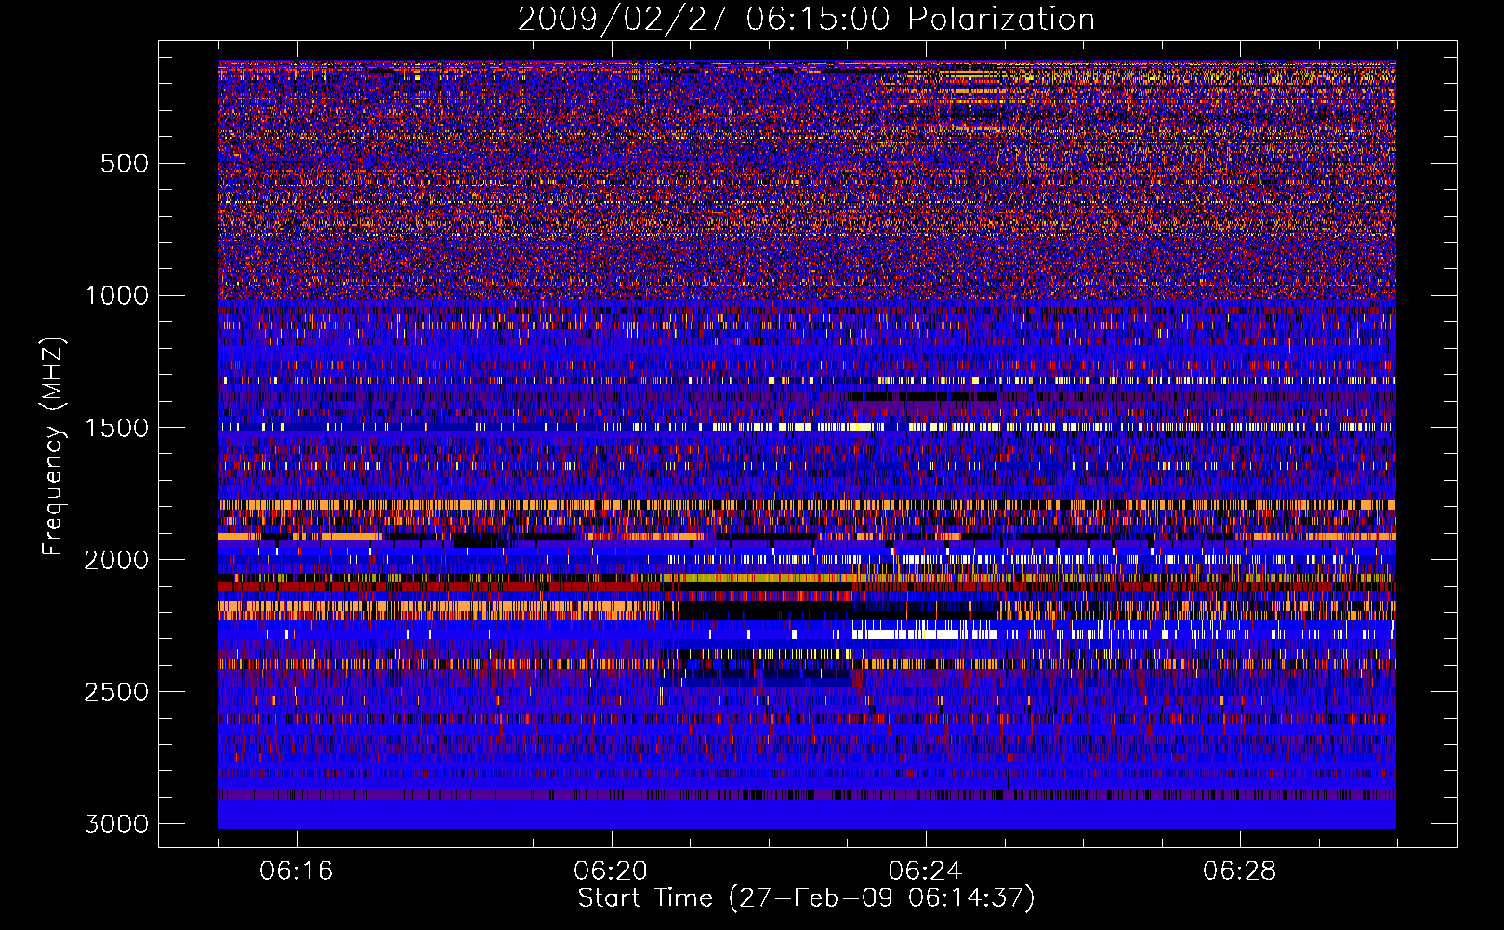Click the 2500 frequency tick label

pos(116,692)
